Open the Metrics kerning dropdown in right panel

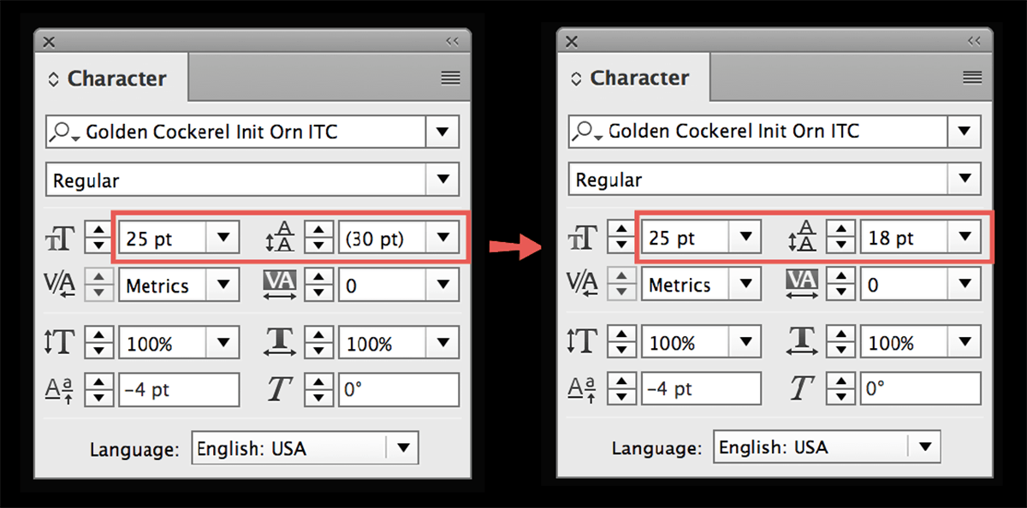745,284
